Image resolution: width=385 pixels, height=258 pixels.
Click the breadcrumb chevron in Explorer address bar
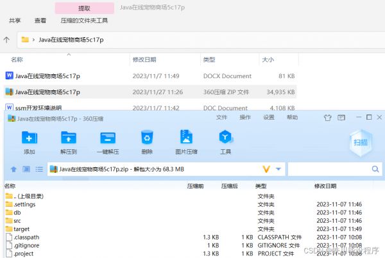(x=33, y=40)
